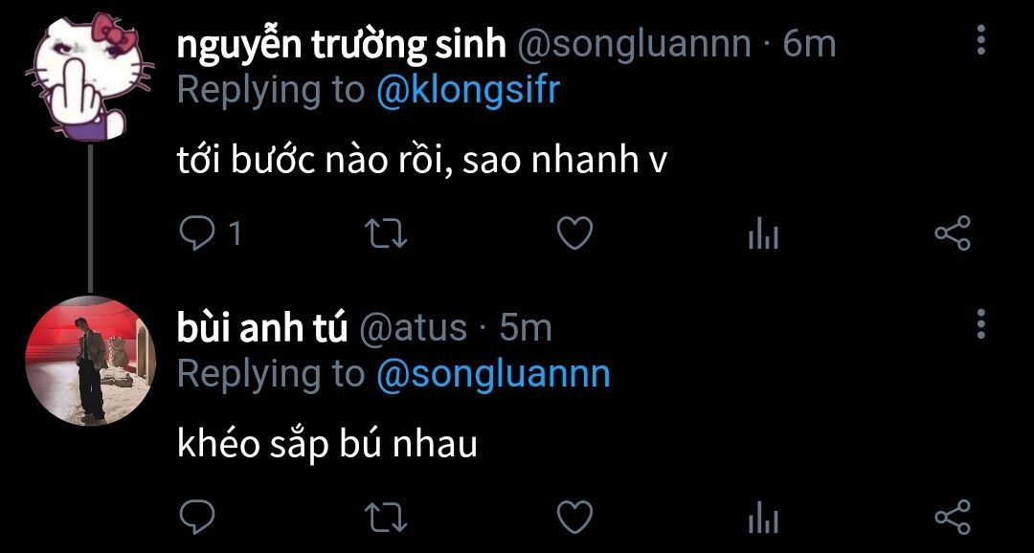Like the tweet from nguyễn trường sinh
The image size is (1034, 553).
tap(574, 234)
